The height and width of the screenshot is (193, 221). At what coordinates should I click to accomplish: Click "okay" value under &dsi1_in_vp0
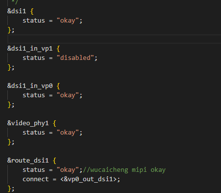(x=68, y=95)
